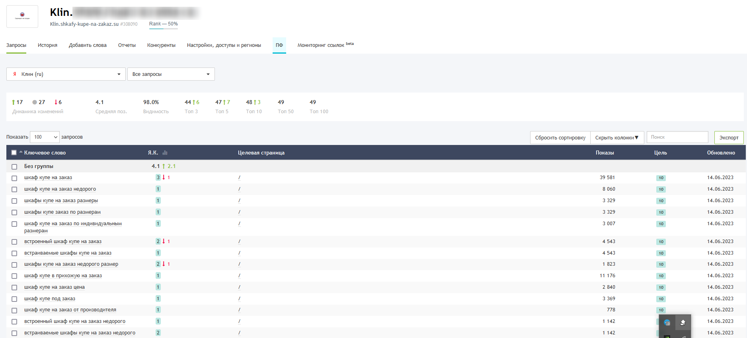Open the Конкуренты tab
This screenshot has height=338, width=747.
click(x=161, y=45)
